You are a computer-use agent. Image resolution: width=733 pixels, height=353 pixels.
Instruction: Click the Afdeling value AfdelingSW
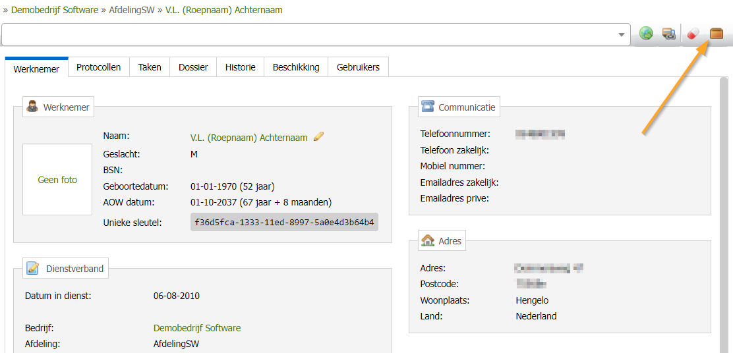point(176,344)
